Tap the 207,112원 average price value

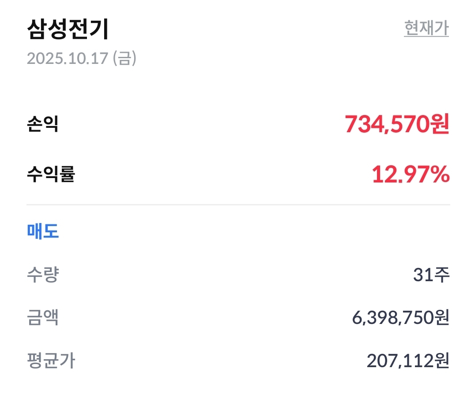click(x=408, y=361)
